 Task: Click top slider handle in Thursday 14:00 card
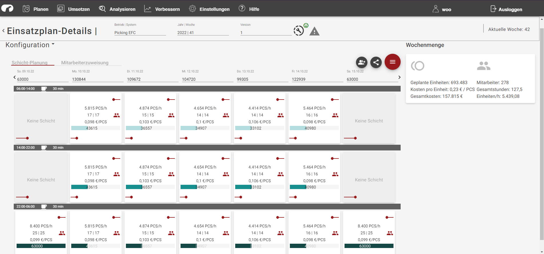[x=278, y=158]
